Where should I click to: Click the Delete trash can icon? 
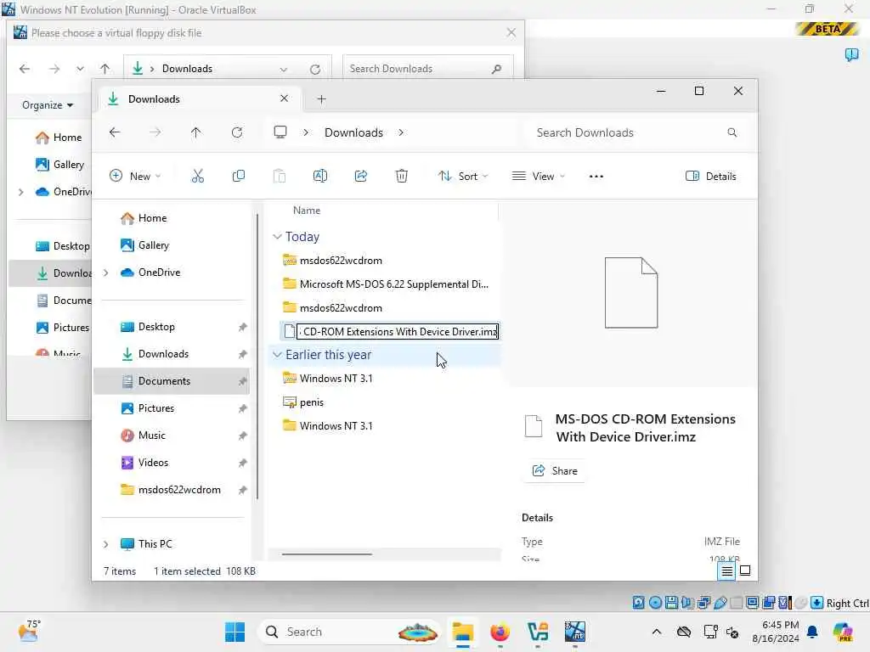click(x=402, y=177)
